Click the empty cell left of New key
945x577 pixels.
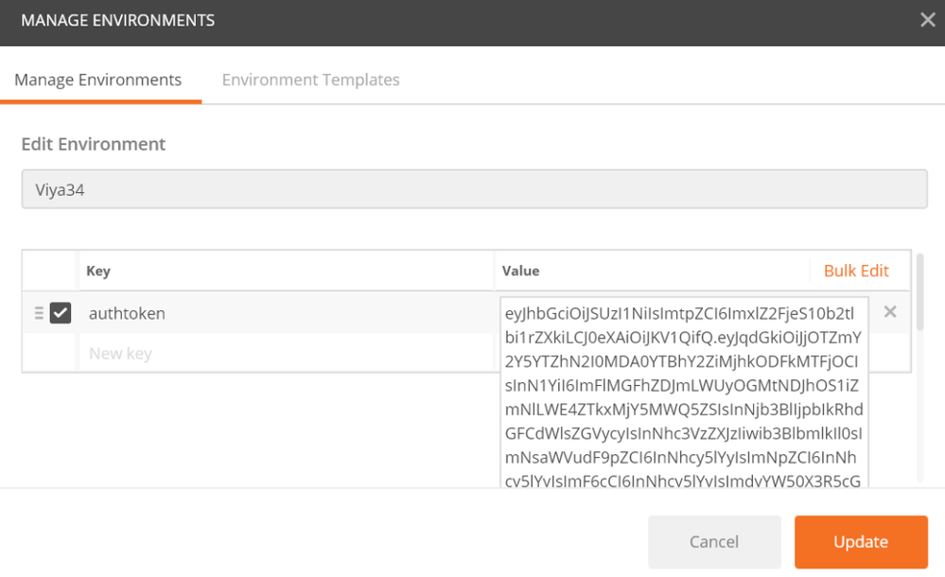pyautogui.click(x=50, y=354)
